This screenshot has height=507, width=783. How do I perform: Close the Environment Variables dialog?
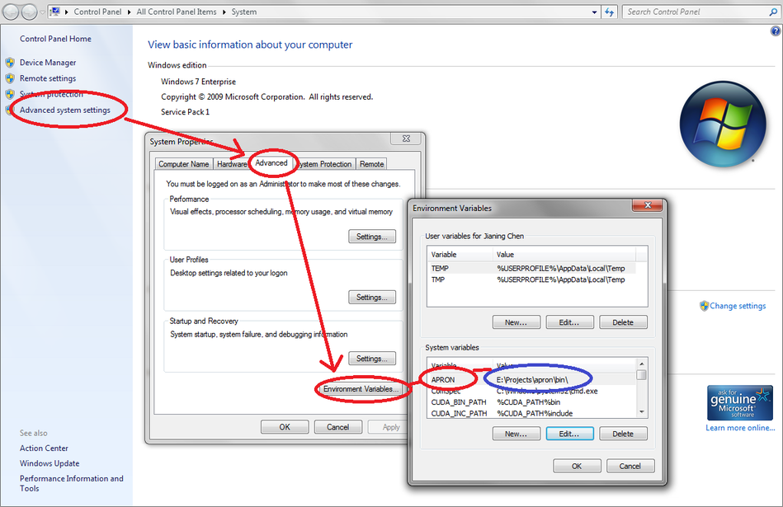(x=648, y=205)
